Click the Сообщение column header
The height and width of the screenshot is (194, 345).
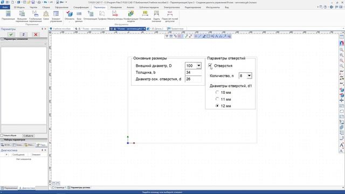click(x=18, y=155)
